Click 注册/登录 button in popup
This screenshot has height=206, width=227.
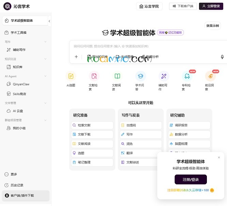pyautogui.click(x=191, y=179)
